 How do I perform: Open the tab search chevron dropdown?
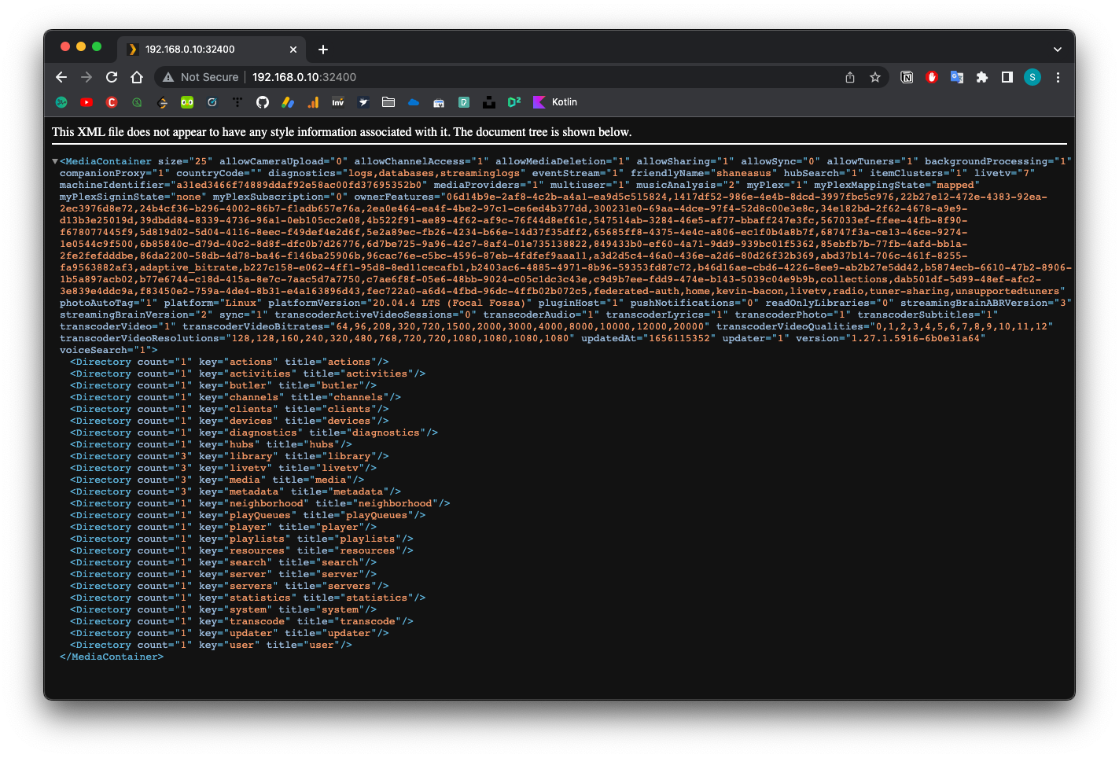(x=1058, y=49)
